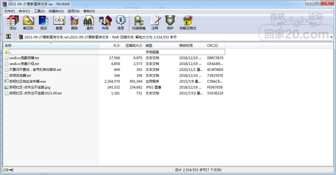The image size is (336, 175).
Task: Click the image icon of 杏吧社区-点关注不迷路.jpg
Action: [x=6, y=87]
